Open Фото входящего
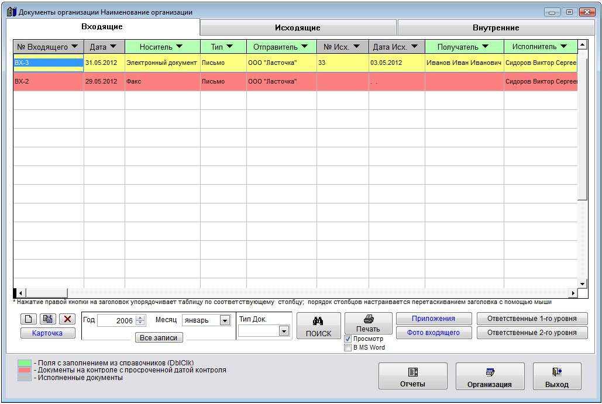Screen dimensions: 602x404 434,333
